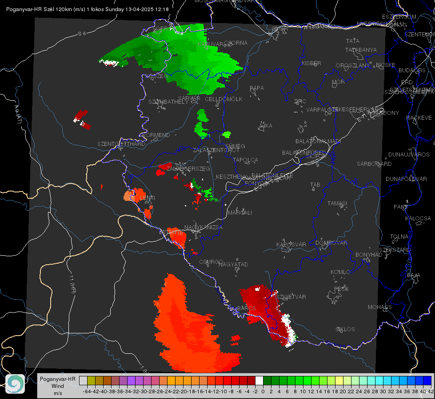The width and height of the screenshot is (435, 399).
Task: Click the TAMÁSI city label
Action: click(x=337, y=203)
